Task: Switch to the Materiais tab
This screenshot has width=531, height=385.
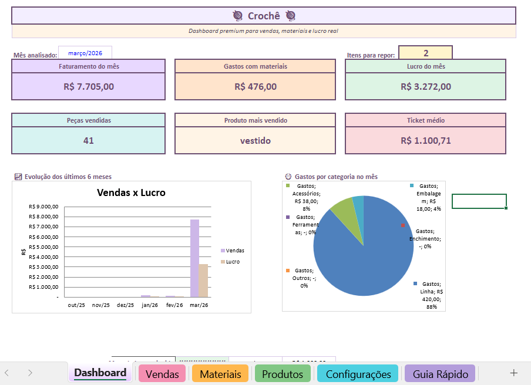Action: coord(220,374)
